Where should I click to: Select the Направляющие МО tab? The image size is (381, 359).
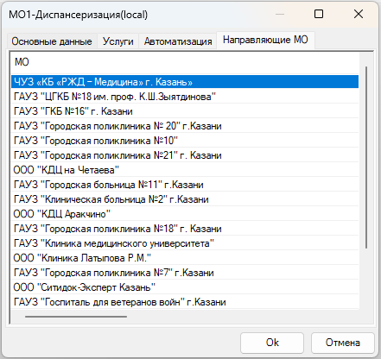pyautogui.click(x=265, y=40)
